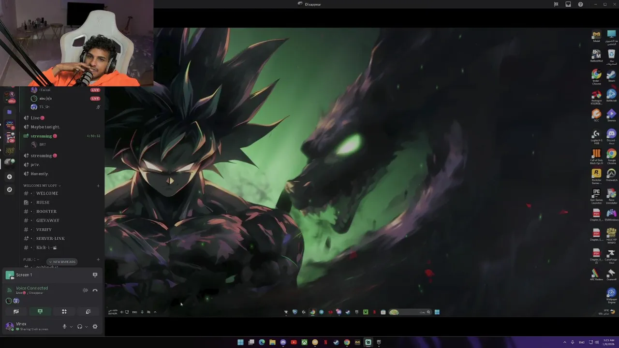Open YouTube icon on taskbar
619x348 pixels.
[x=294, y=342]
